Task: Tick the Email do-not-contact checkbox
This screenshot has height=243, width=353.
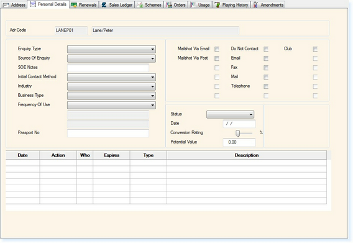Action: [x=266, y=58]
